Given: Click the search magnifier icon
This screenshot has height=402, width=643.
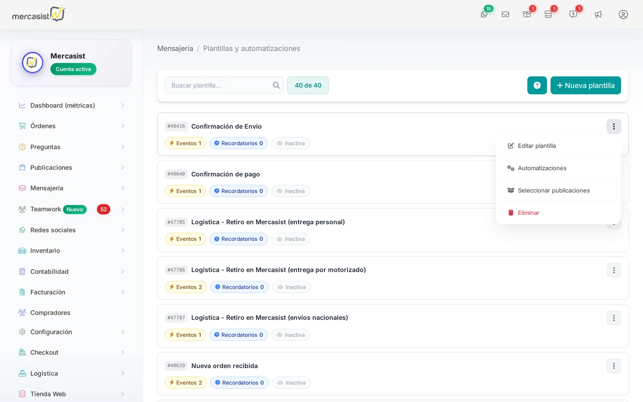Looking at the screenshot, I should pos(276,85).
